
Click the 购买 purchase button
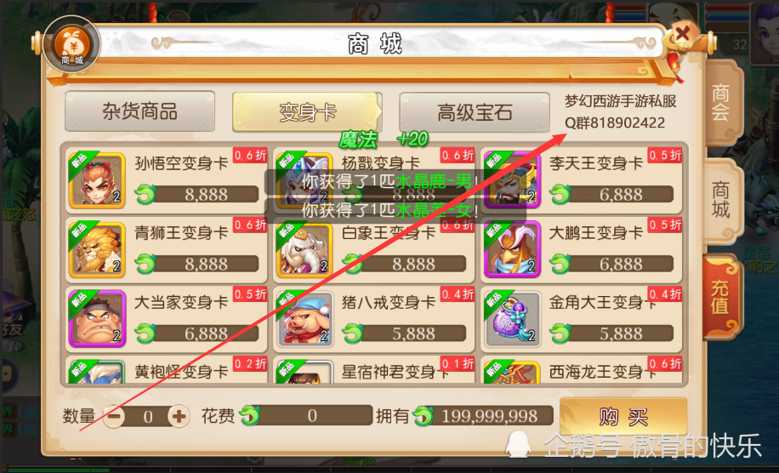tap(623, 416)
